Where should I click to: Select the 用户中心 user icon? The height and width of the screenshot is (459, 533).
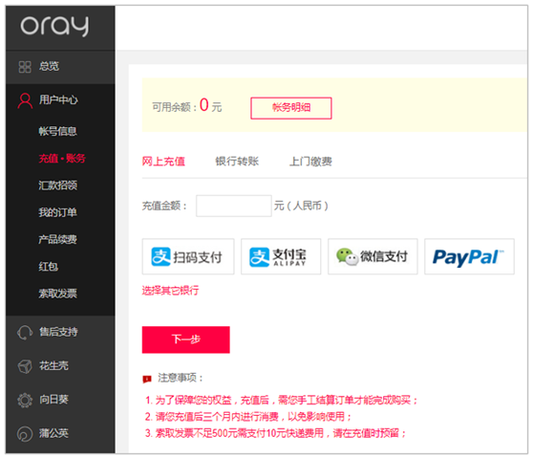pyautogui.click(x=25, y=100)
